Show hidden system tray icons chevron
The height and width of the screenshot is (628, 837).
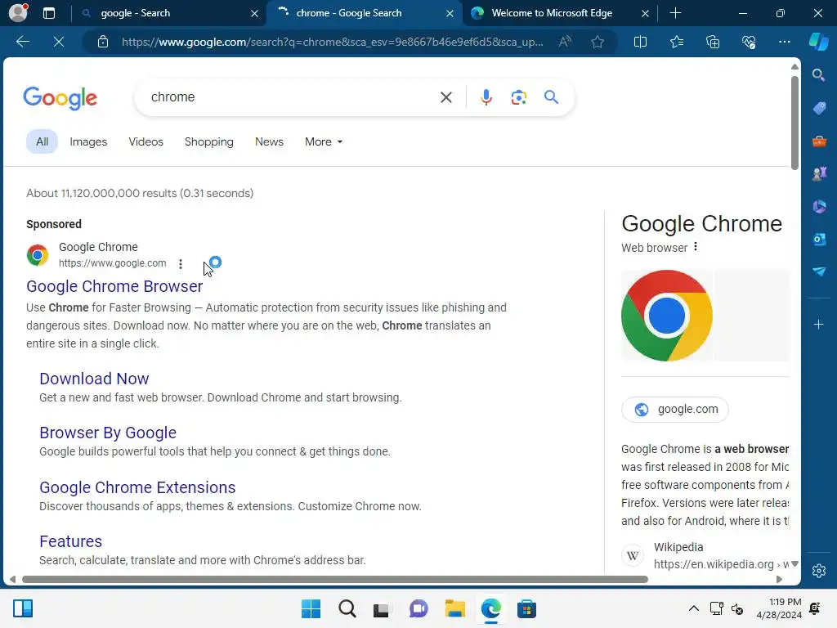pos(693,608)
